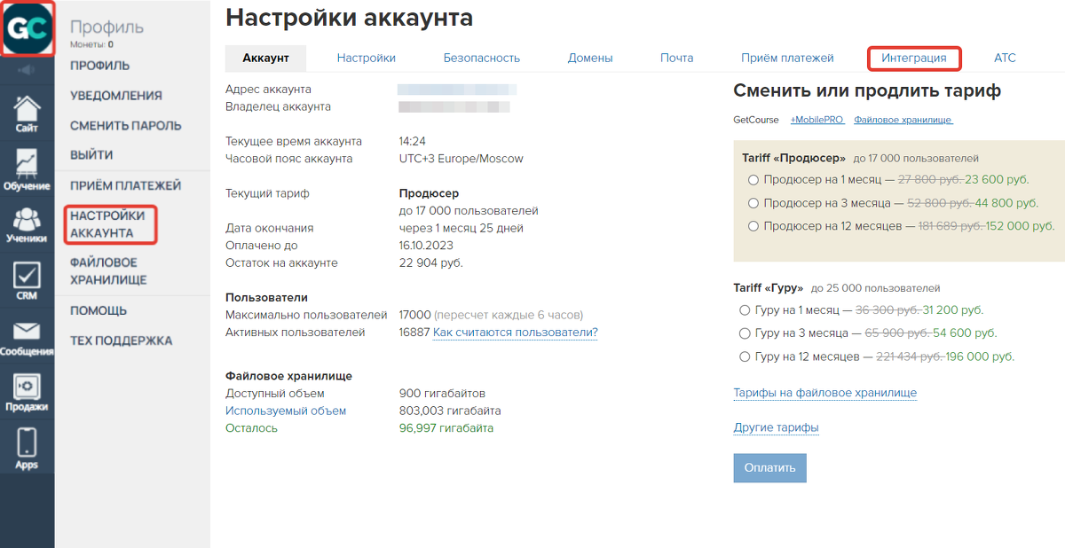The width and height of the screenshot is (1065, 548).
Task: Open the Обучение section in sidebar
Action: point(27,170)
